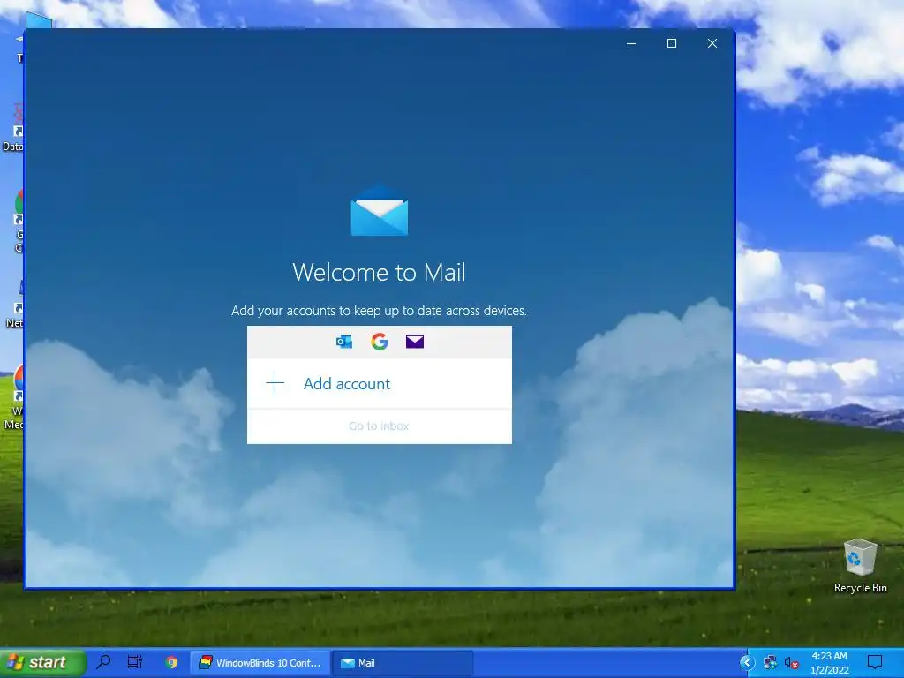Close the Mail window
Screen dimensions: 904x678
712,43
